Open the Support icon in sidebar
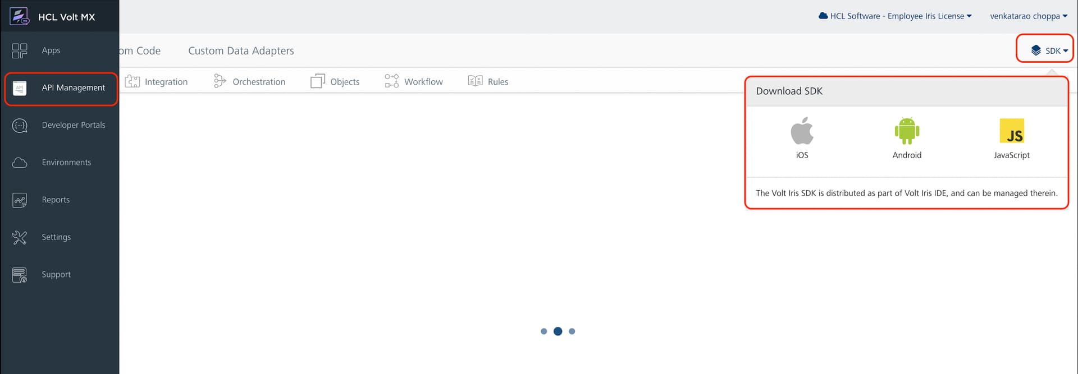This screenshot has width=1078, height=374. point(20,275)
